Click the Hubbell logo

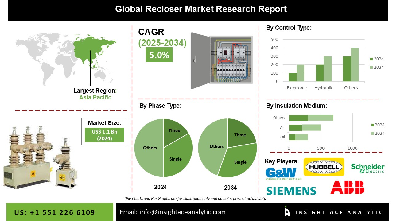pos(324,167)
